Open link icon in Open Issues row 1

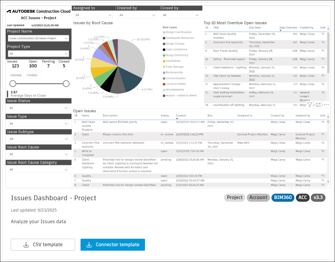[x=323, y=122]
